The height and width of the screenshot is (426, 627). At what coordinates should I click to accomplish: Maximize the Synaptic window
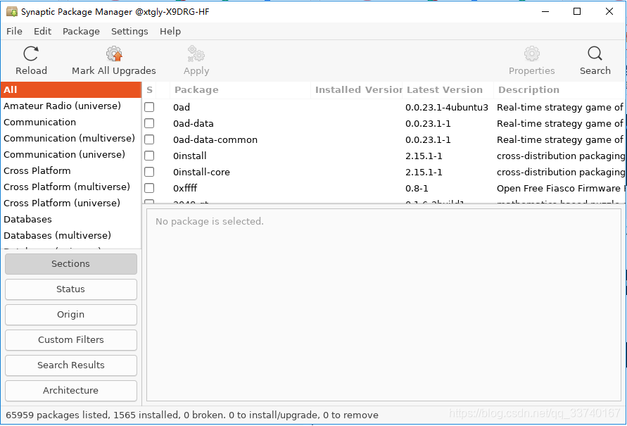(577, 11)
